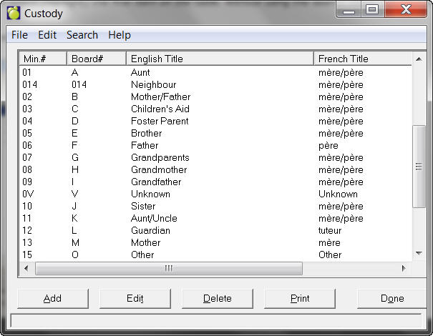Open the Help menu
The width and height of the screenshot is (433, 336).
[120, 35]
